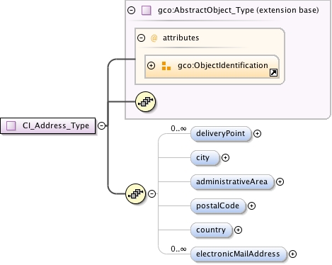Viewport: 332px width, 265px height.
Task: Select the country element node
Action: click(x=211, y=230)
